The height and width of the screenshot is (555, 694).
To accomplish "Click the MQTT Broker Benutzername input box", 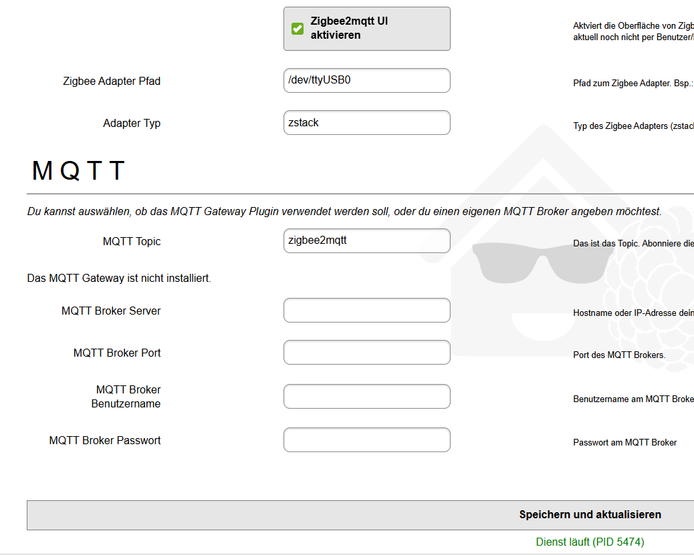I will click(x=366, y=397).
